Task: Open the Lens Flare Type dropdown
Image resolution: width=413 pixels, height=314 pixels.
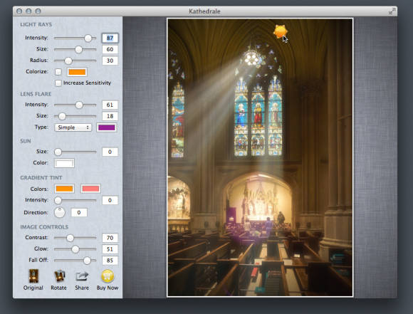Action: click(x=73, y=127)
